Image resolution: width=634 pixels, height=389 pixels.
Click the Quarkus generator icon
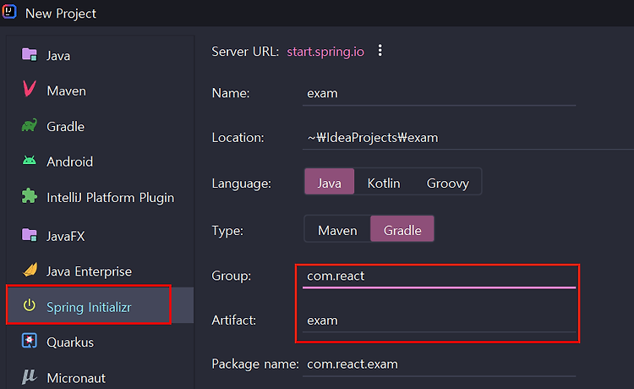coord(29,341)
